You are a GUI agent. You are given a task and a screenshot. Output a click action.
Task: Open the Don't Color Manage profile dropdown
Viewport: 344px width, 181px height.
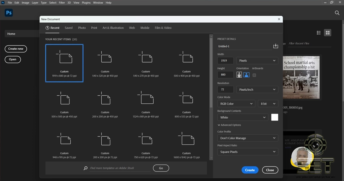[x=248, y=138]
